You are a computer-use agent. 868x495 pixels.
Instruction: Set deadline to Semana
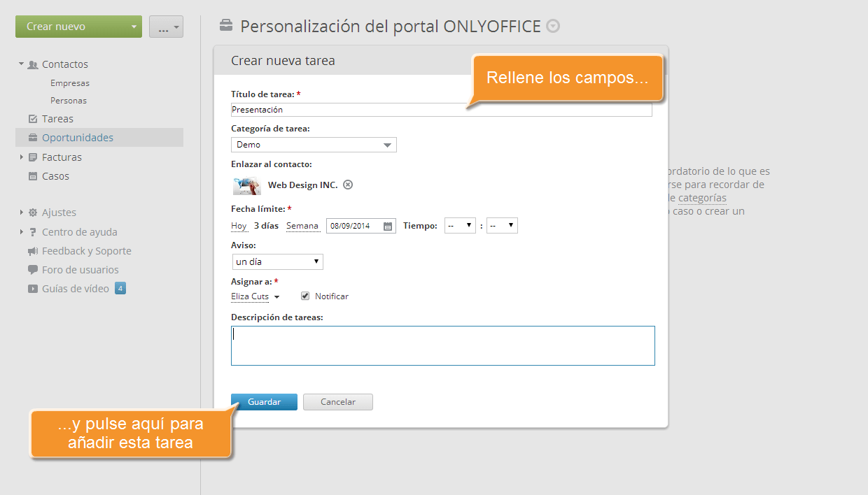click(x=302, y=226)
